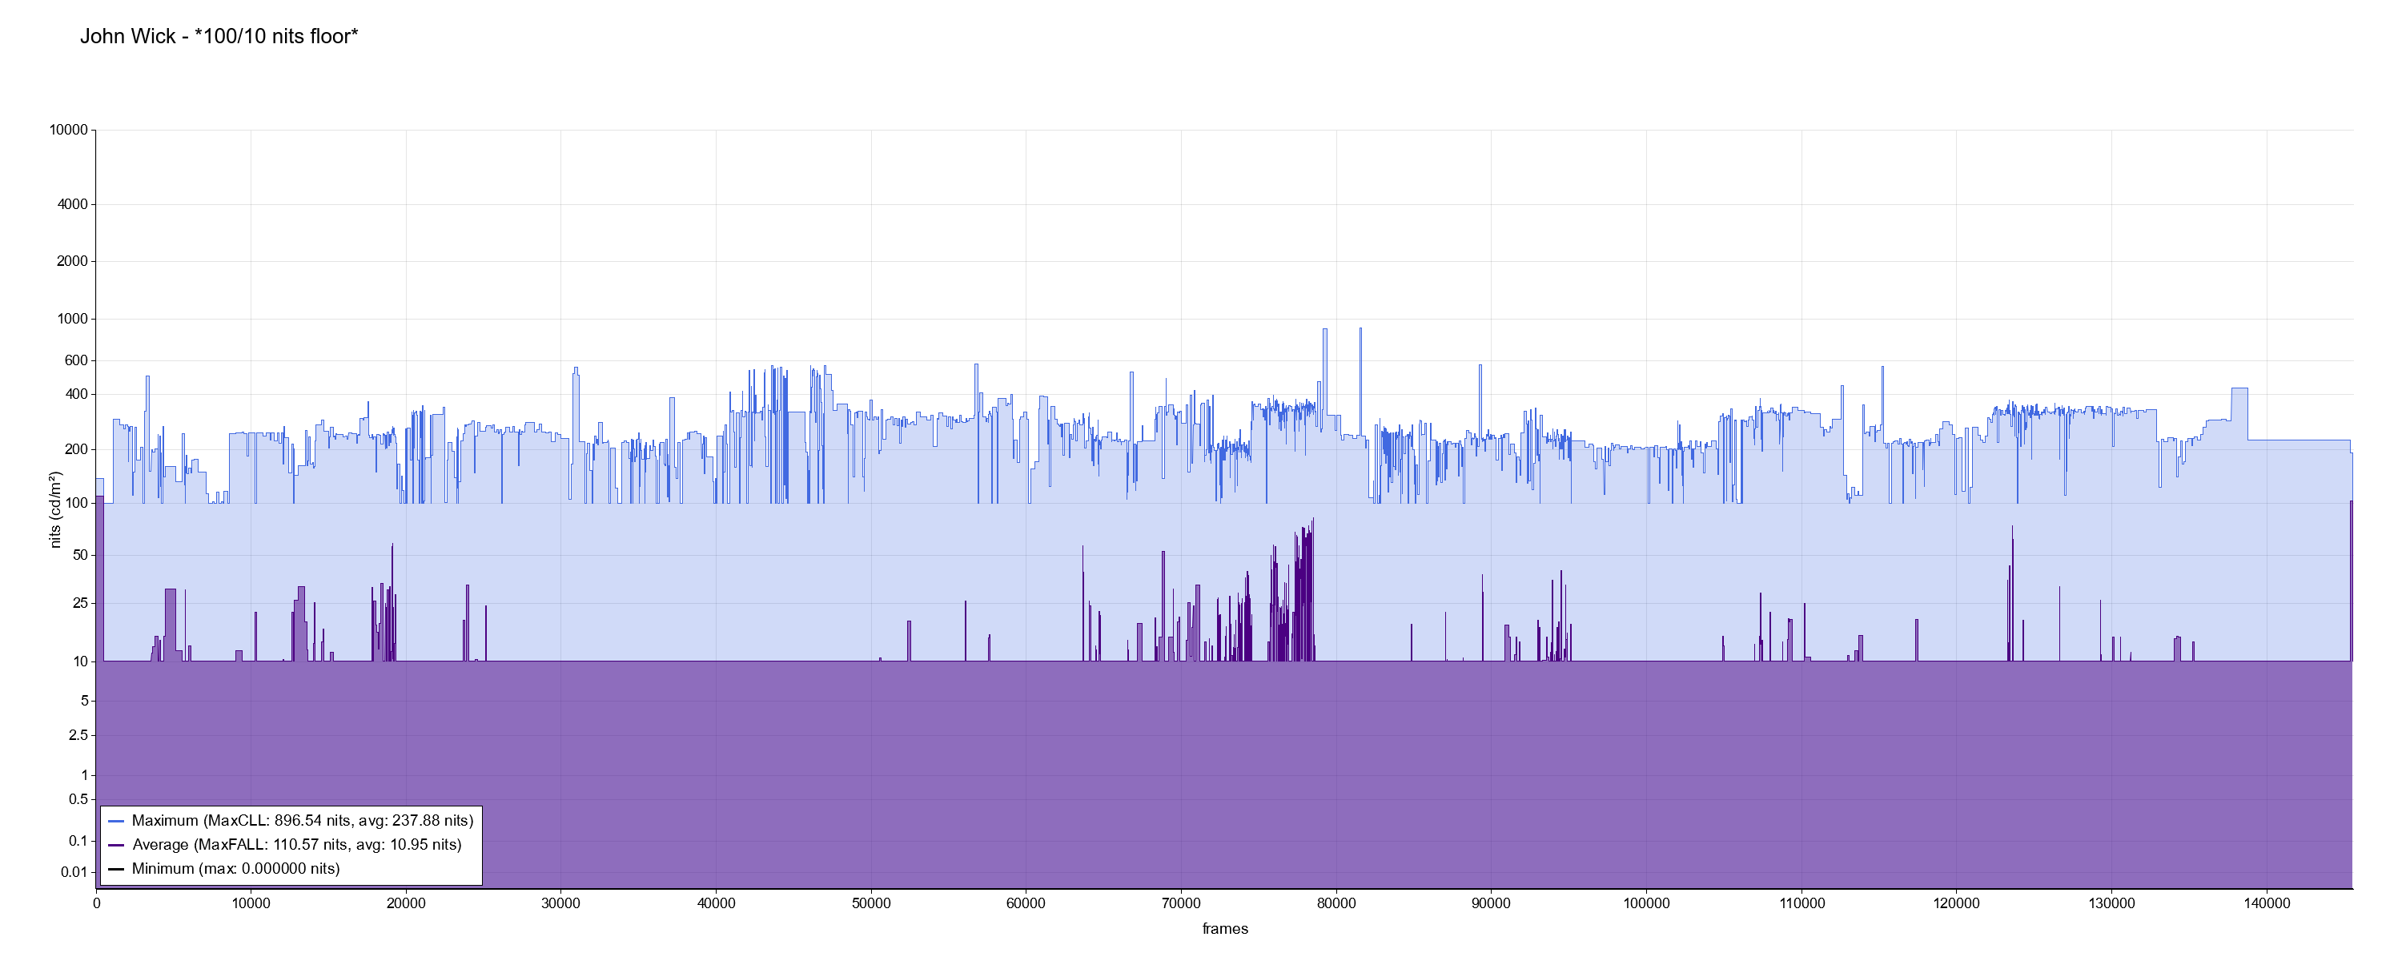Click the frames-axis tick label "40000"
The height and width of the screenshot is (961, 2402).
pos(716,904)
